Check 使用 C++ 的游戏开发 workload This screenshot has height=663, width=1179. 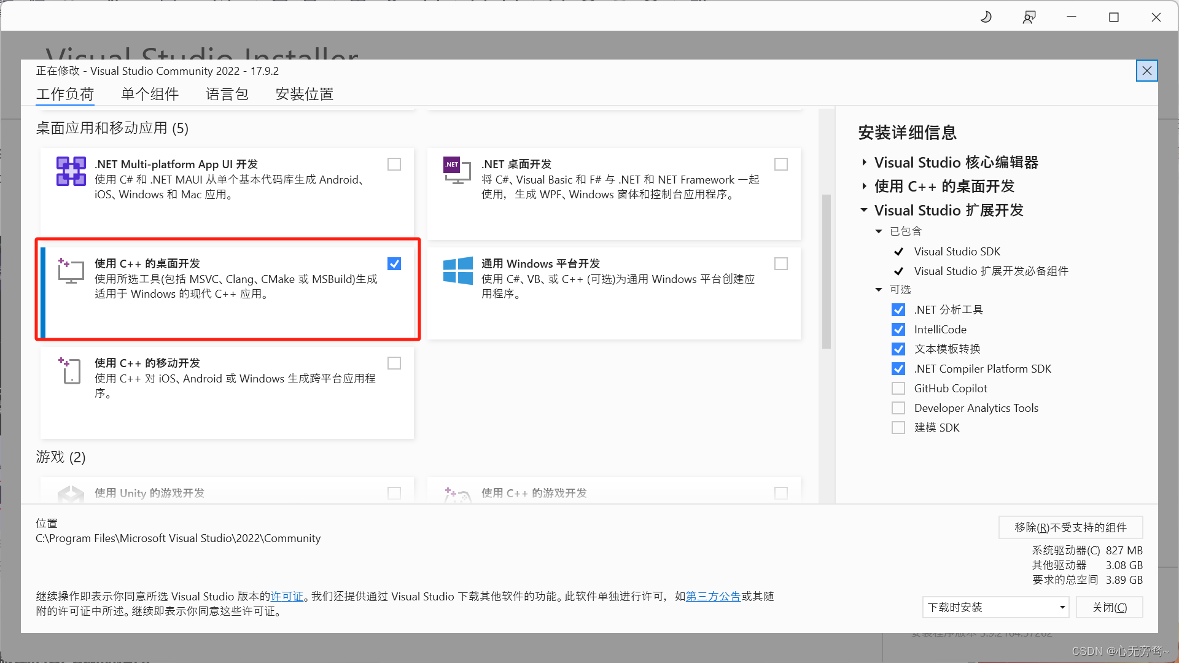pyautogui.click(x=781, y=494)
